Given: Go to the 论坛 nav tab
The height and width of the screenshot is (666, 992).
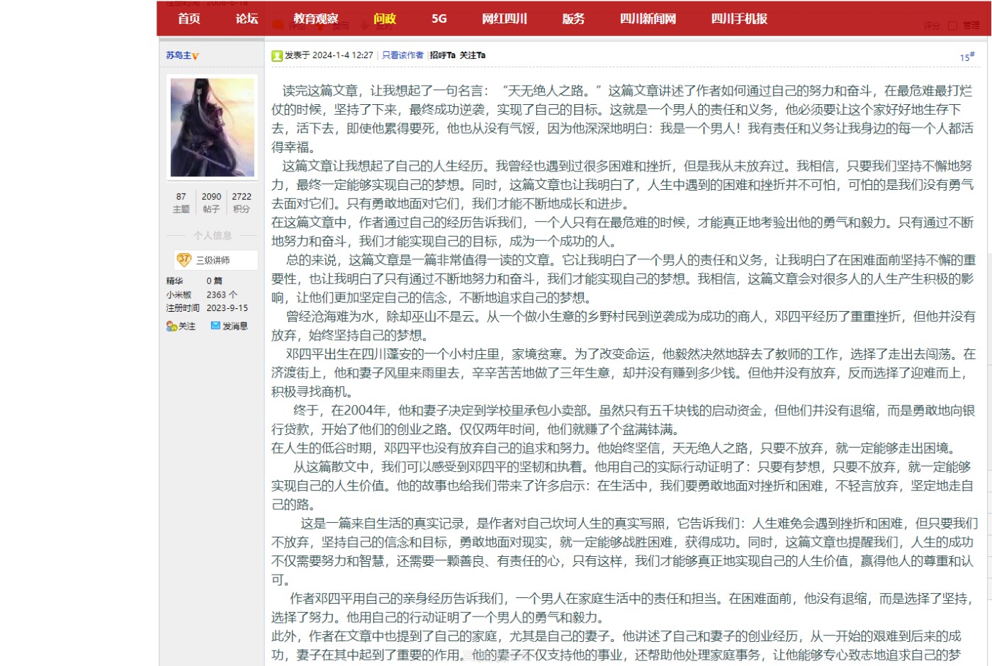Looking at the screenshot, I should tap(247, 18).
